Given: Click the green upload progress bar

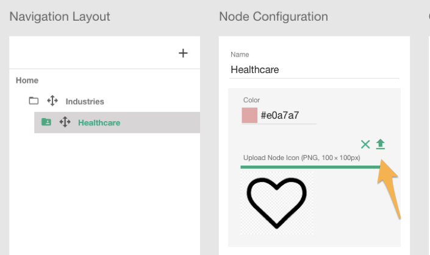Looking at the screenshot, I should click(310, 167).
